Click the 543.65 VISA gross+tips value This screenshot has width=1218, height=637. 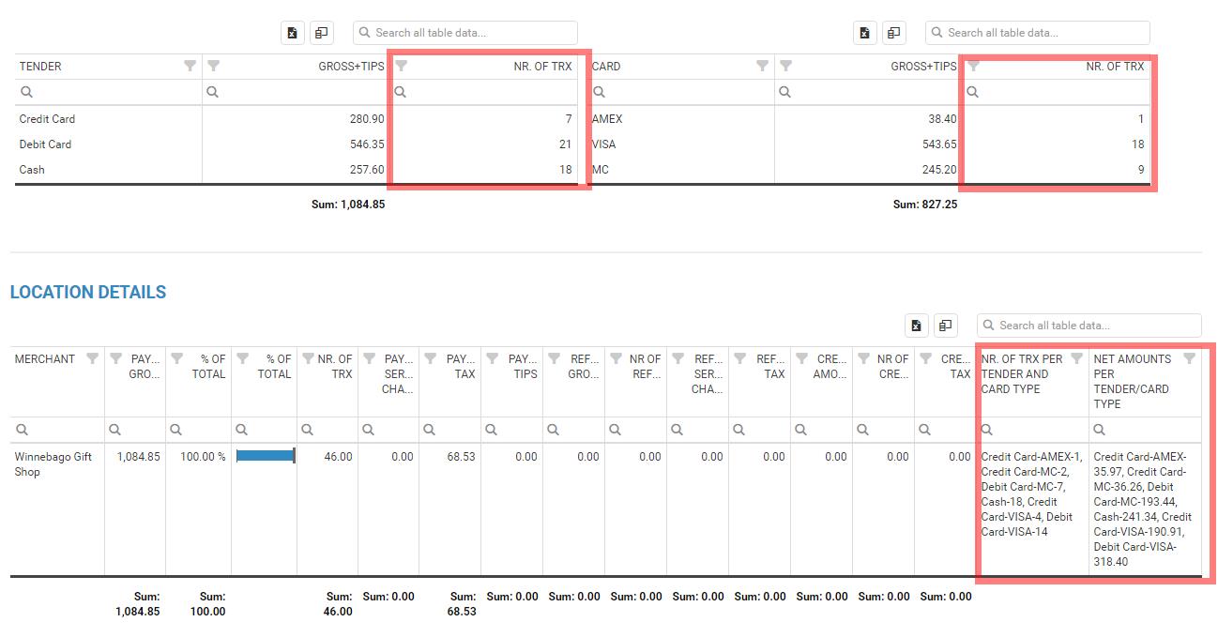[x=938, y=144]
